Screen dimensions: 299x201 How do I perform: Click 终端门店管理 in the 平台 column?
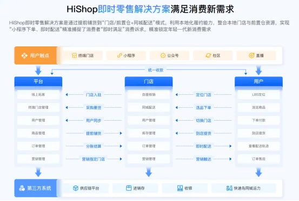click(38, 107)
